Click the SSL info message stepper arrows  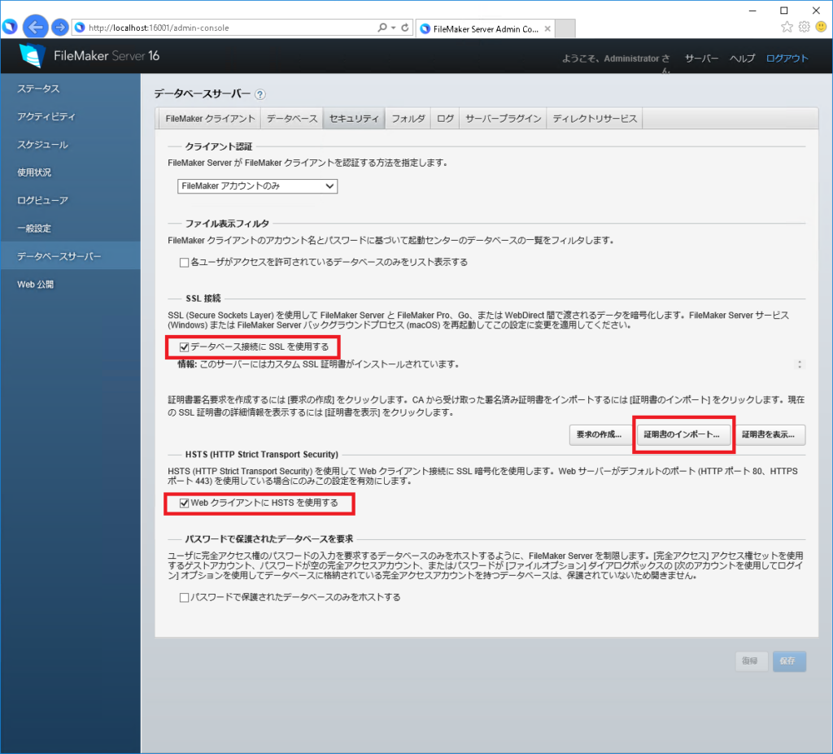[800, 364]
